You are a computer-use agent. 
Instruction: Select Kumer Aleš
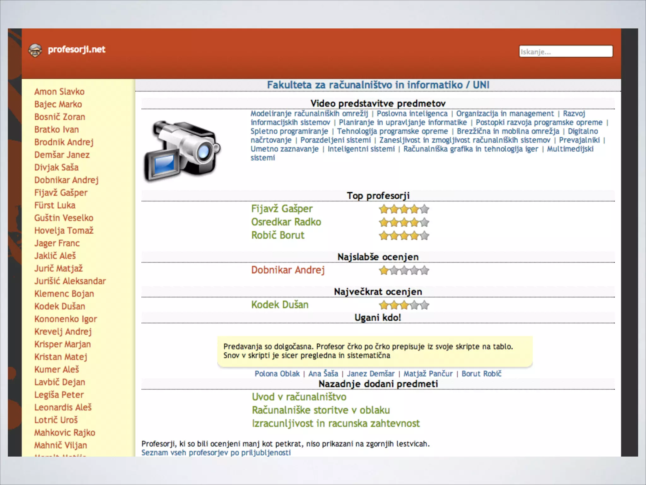coord(56,369)
